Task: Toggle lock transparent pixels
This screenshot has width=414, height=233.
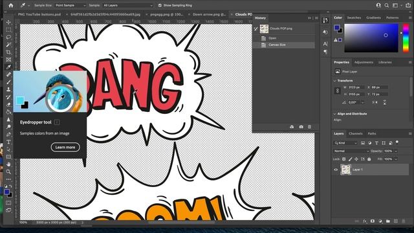Action: [343, 159]
